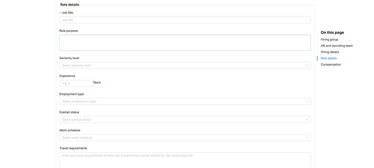Click the Experience label

(x=67, y=76)
